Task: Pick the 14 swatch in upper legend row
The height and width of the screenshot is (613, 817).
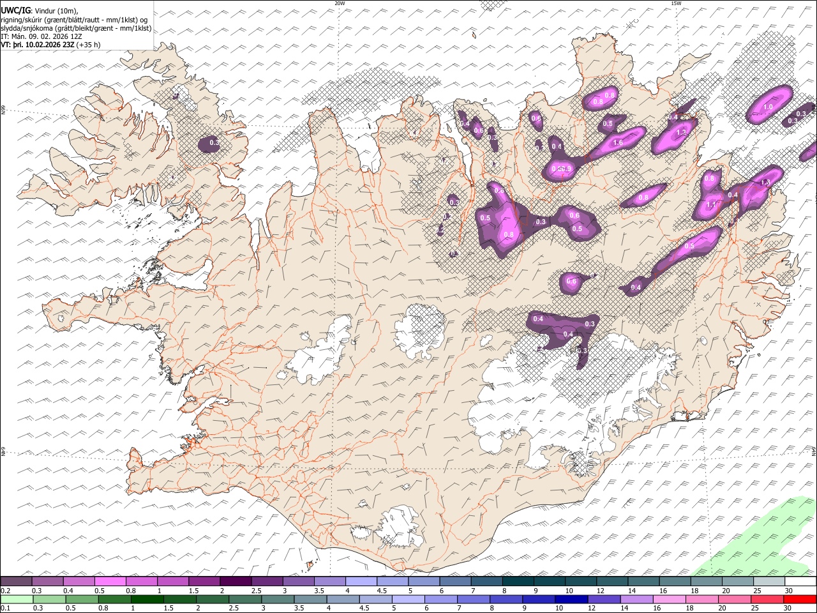Action: tap(643, 582)
